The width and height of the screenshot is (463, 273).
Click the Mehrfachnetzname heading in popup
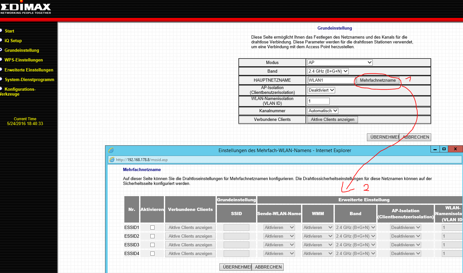(x=142, y=169)
